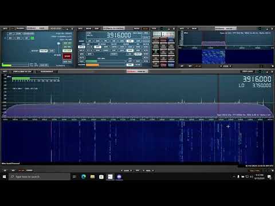Click the 'Type here to search' taskbar box

(40, 177)
